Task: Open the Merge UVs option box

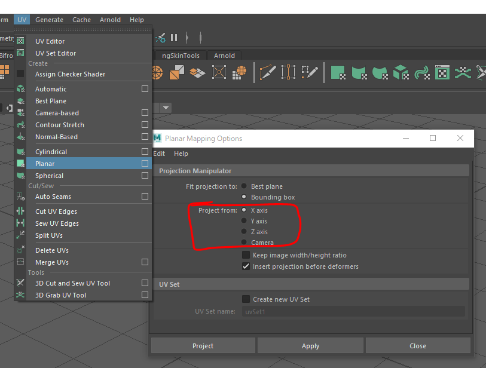Action: coord(145,262)
